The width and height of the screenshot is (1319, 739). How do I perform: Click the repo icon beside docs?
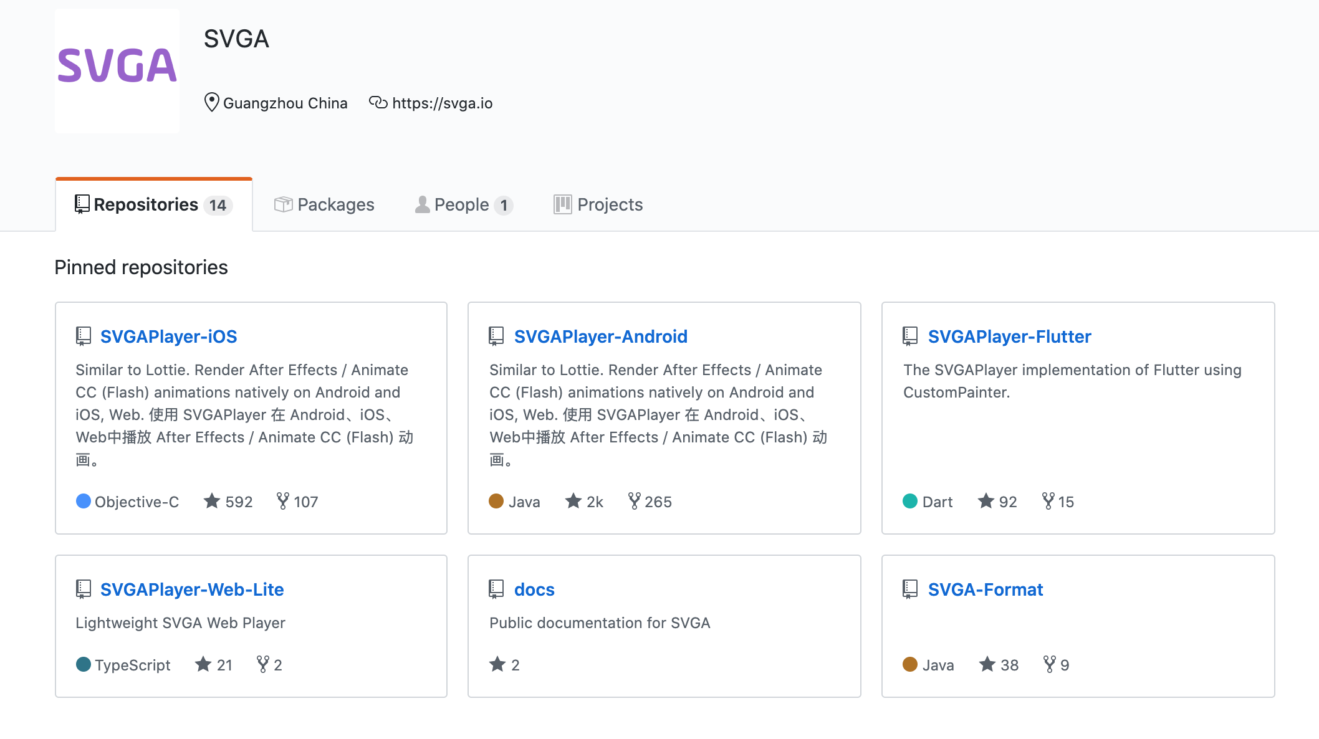pyautogui.click(x=496, y=589)
